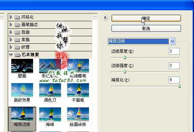Click the 海报化 slider handle
Image resolution: width=194 pixels, height=132 pixels.
click(x=179, y=86)
